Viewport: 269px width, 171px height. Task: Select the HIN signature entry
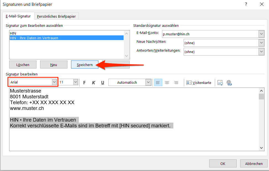[x=67, y=33]
